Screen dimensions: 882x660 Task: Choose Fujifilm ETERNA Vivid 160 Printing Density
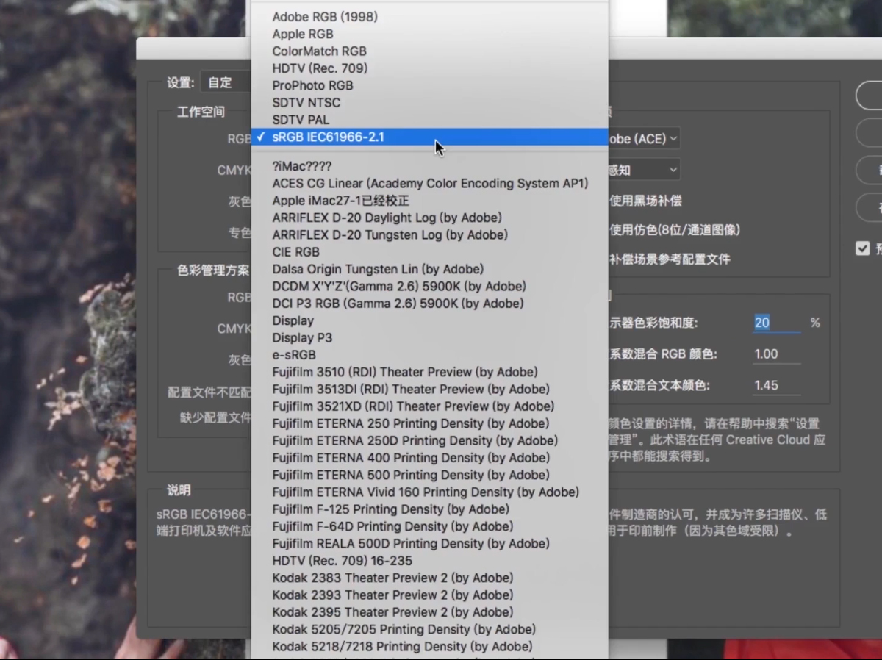[x=425, y=492]
